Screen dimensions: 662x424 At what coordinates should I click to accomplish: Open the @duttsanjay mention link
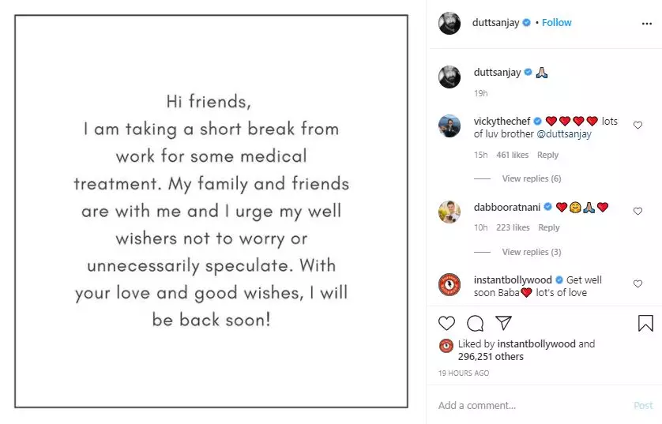tap(564, 134)
